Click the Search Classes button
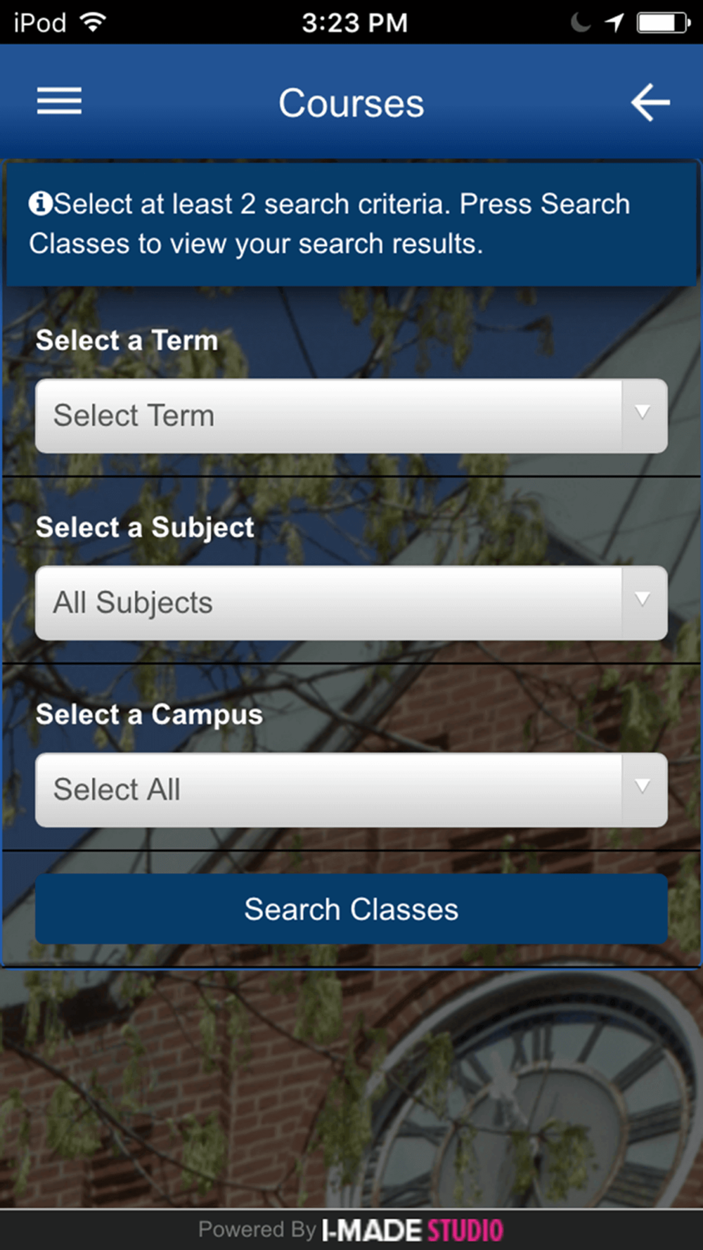Screen dimensions: 703x1250 tap(351, 909)
